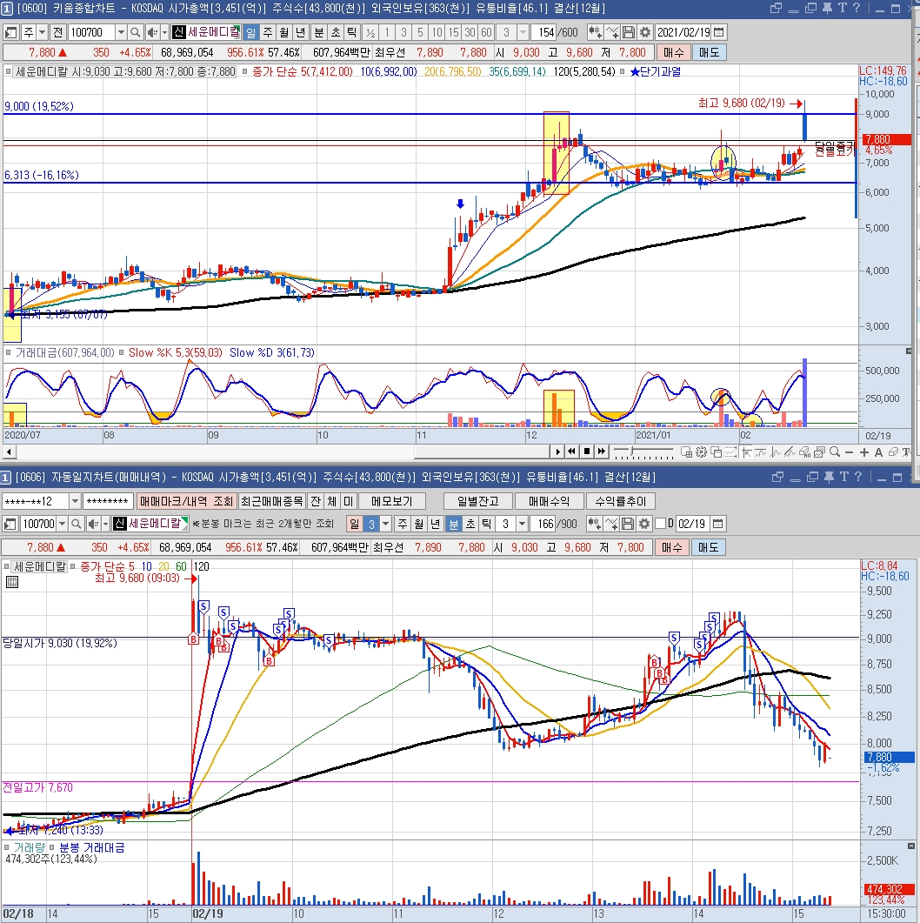Expand 일 3 period dropdown in bottom toolbar
This screenshot has width=920, height=923.
pos(385,524)
